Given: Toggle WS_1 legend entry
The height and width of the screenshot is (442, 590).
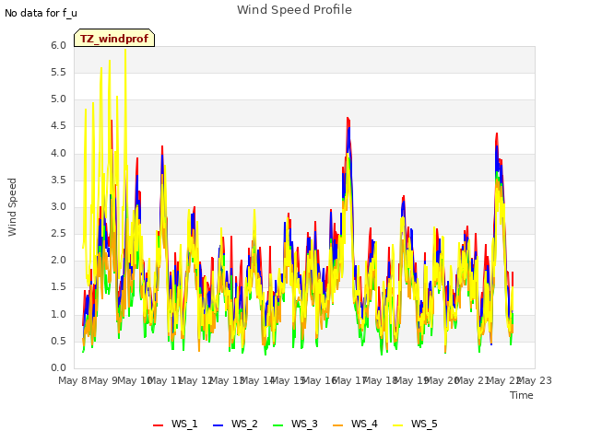Looking at the screenshot, I should [x=175, y=424].
